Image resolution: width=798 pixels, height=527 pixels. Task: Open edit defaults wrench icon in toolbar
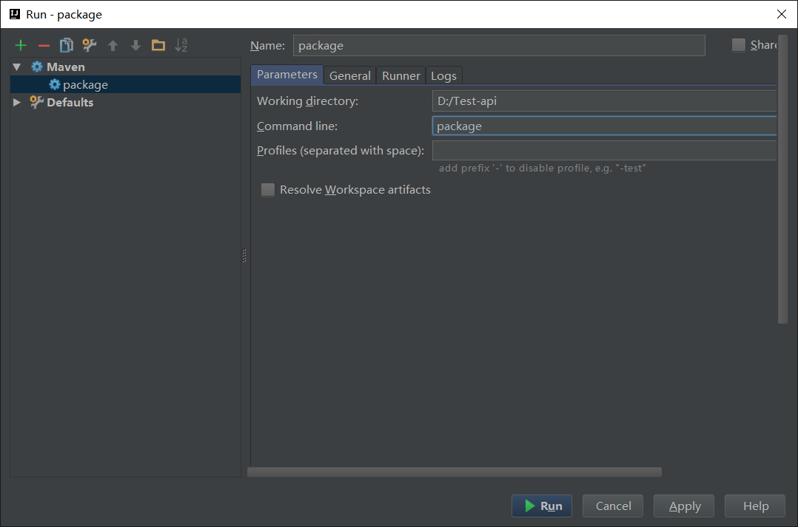[x=90, y=45]
